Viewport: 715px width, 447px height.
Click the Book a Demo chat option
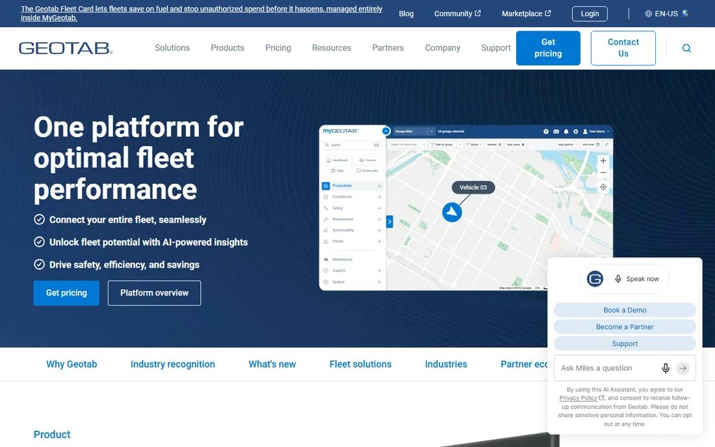click(625, 310)
